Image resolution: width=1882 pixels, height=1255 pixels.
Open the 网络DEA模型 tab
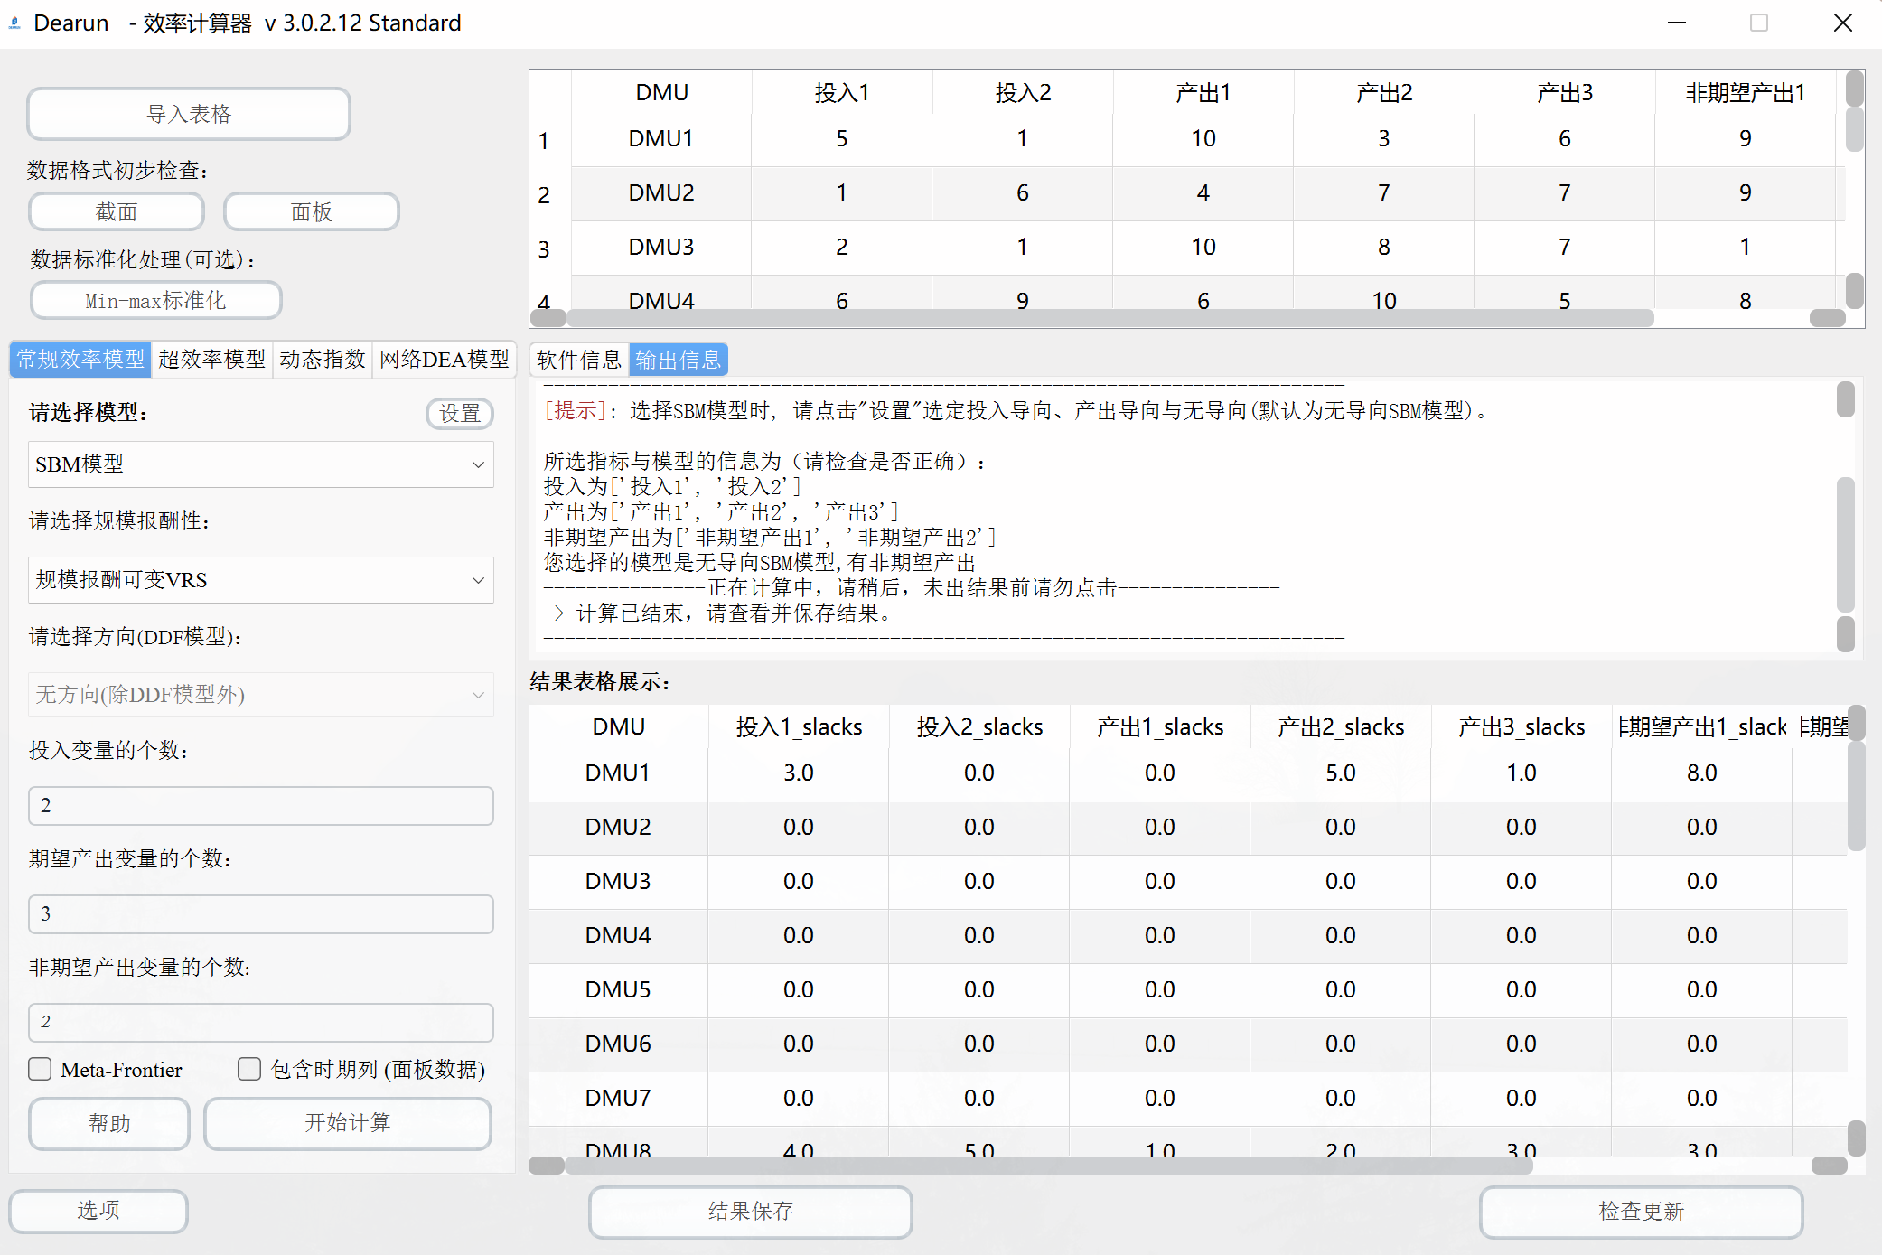pyautogui.click(x=444, y=360)
